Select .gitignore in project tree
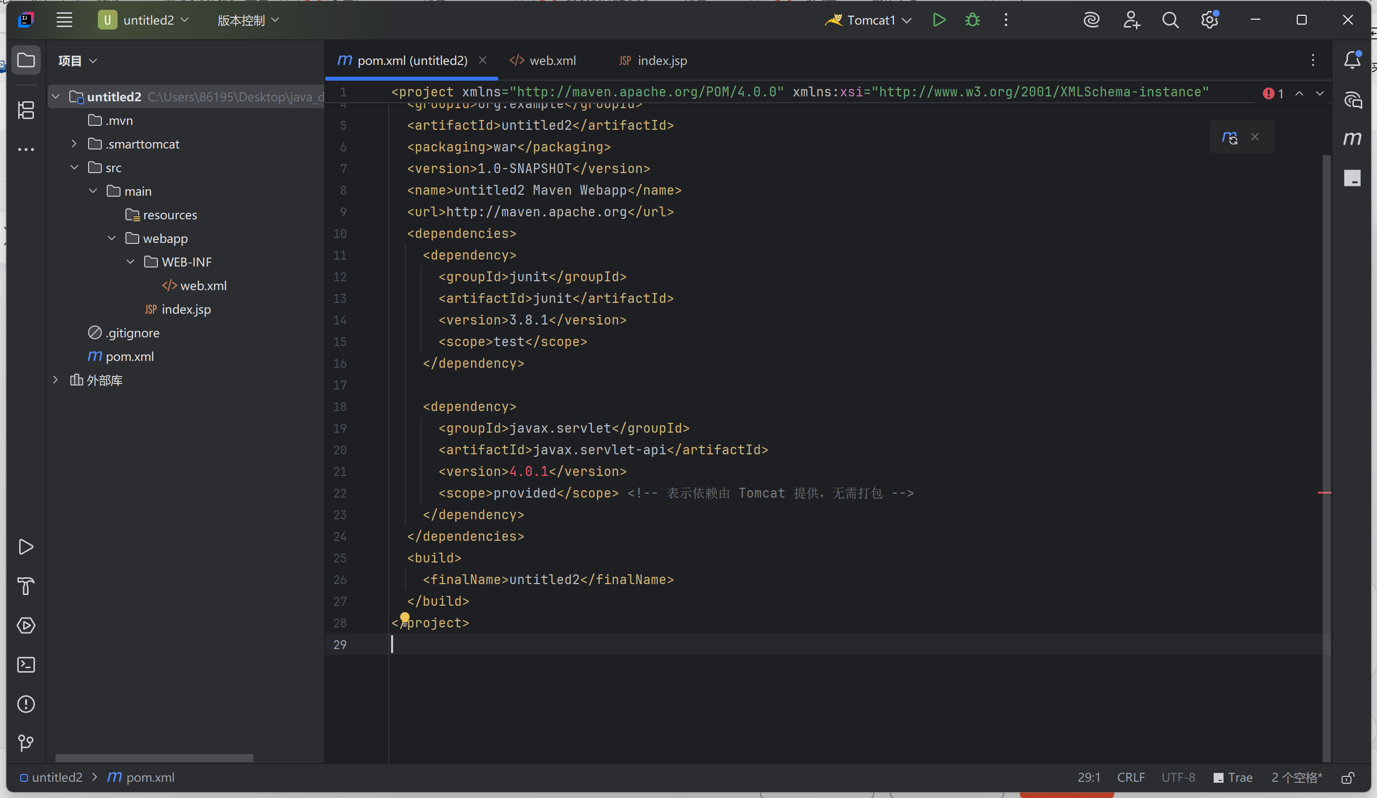This screenshot has width=1377, height=798. [x=124, y=333]
